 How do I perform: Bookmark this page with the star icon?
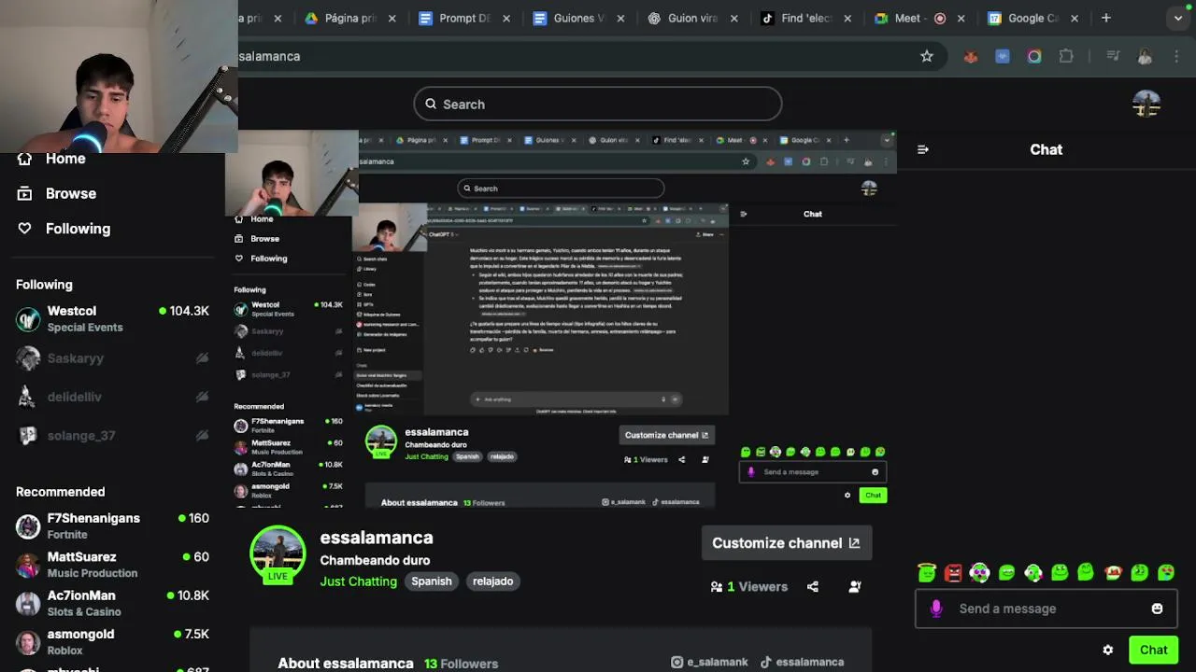pos(927,56)
